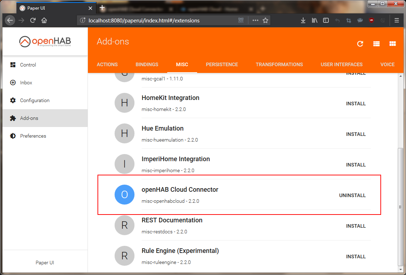Select the MISC tab

tap(182, 64)
